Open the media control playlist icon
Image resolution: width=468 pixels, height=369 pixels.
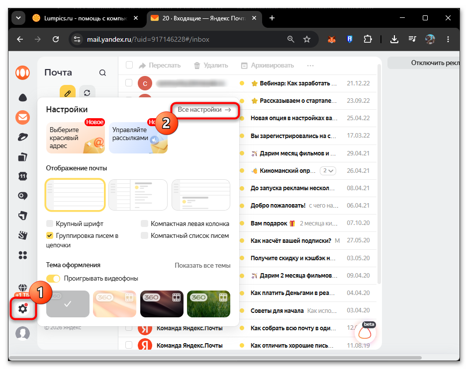[x=412, y=39]
